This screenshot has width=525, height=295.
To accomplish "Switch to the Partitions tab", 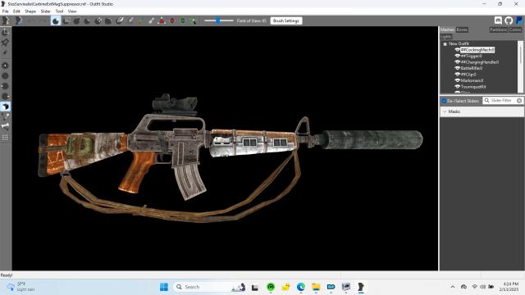I will [498, 29].
